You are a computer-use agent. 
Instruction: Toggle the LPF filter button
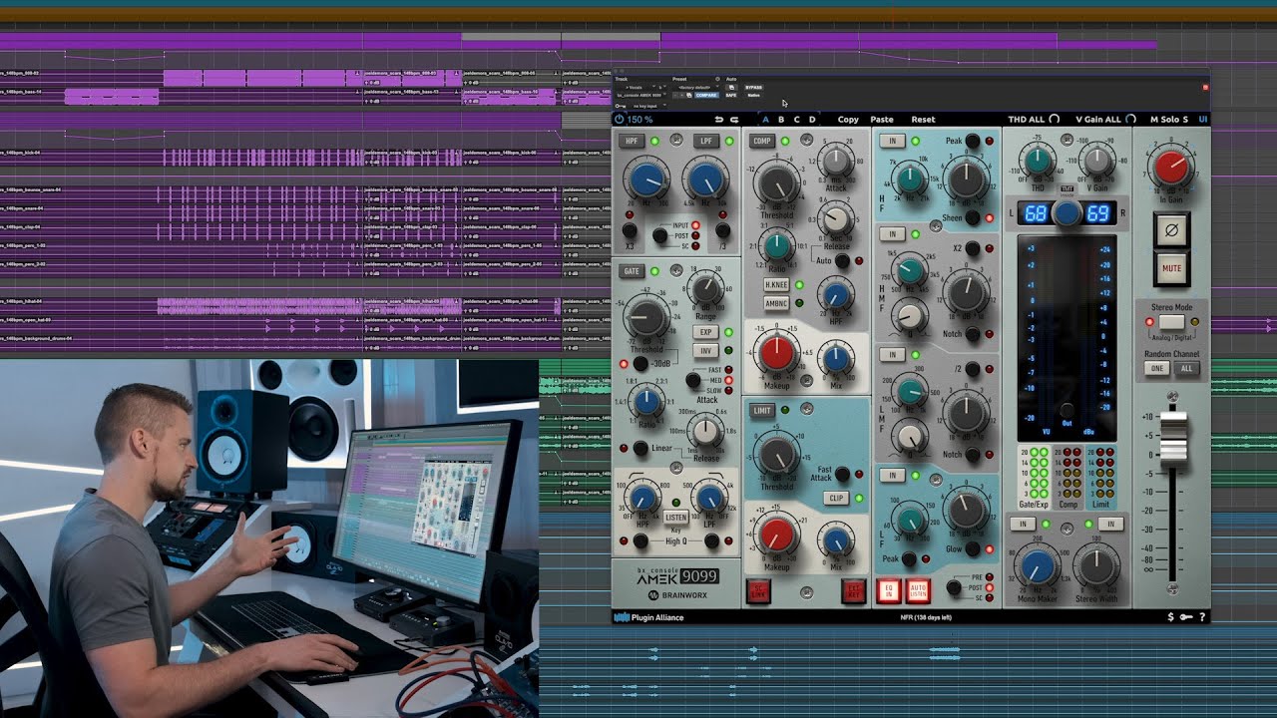(x=705, y=142)
